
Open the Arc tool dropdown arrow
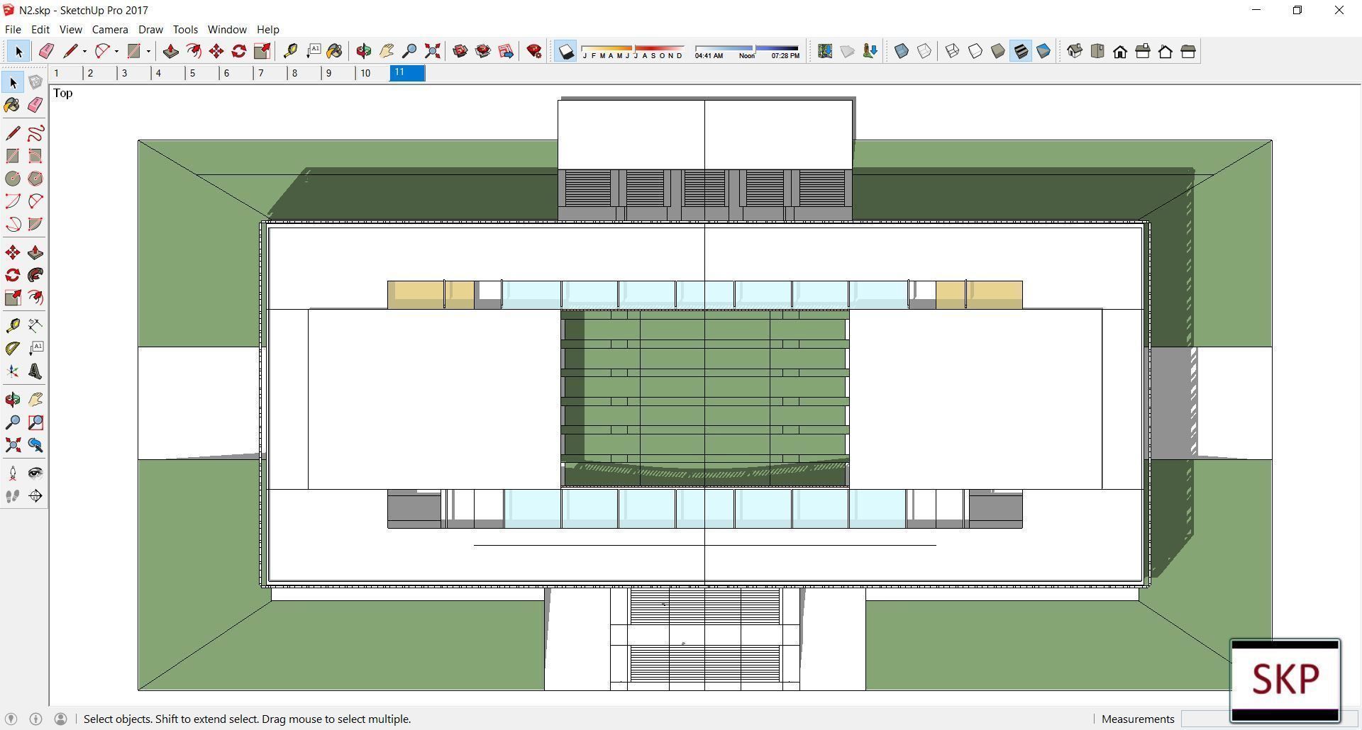(x=116, y=51)
